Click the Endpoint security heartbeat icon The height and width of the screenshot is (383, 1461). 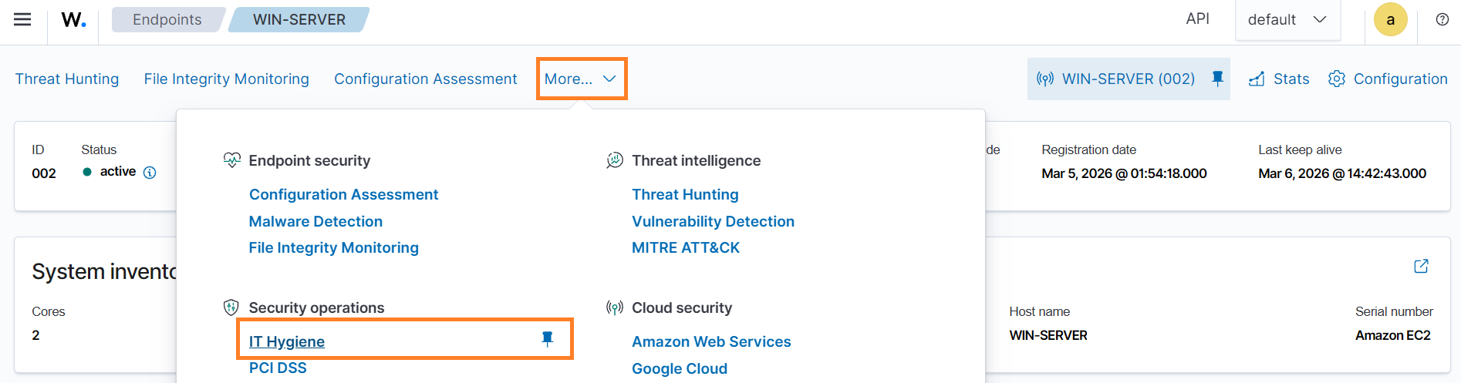click(231, 160)
